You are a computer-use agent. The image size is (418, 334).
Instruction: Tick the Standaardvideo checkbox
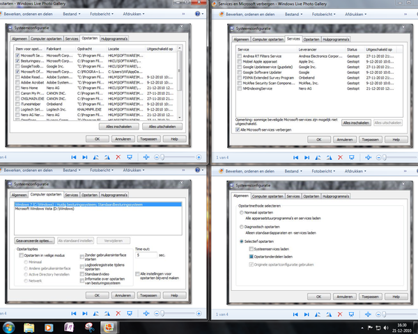82,274
